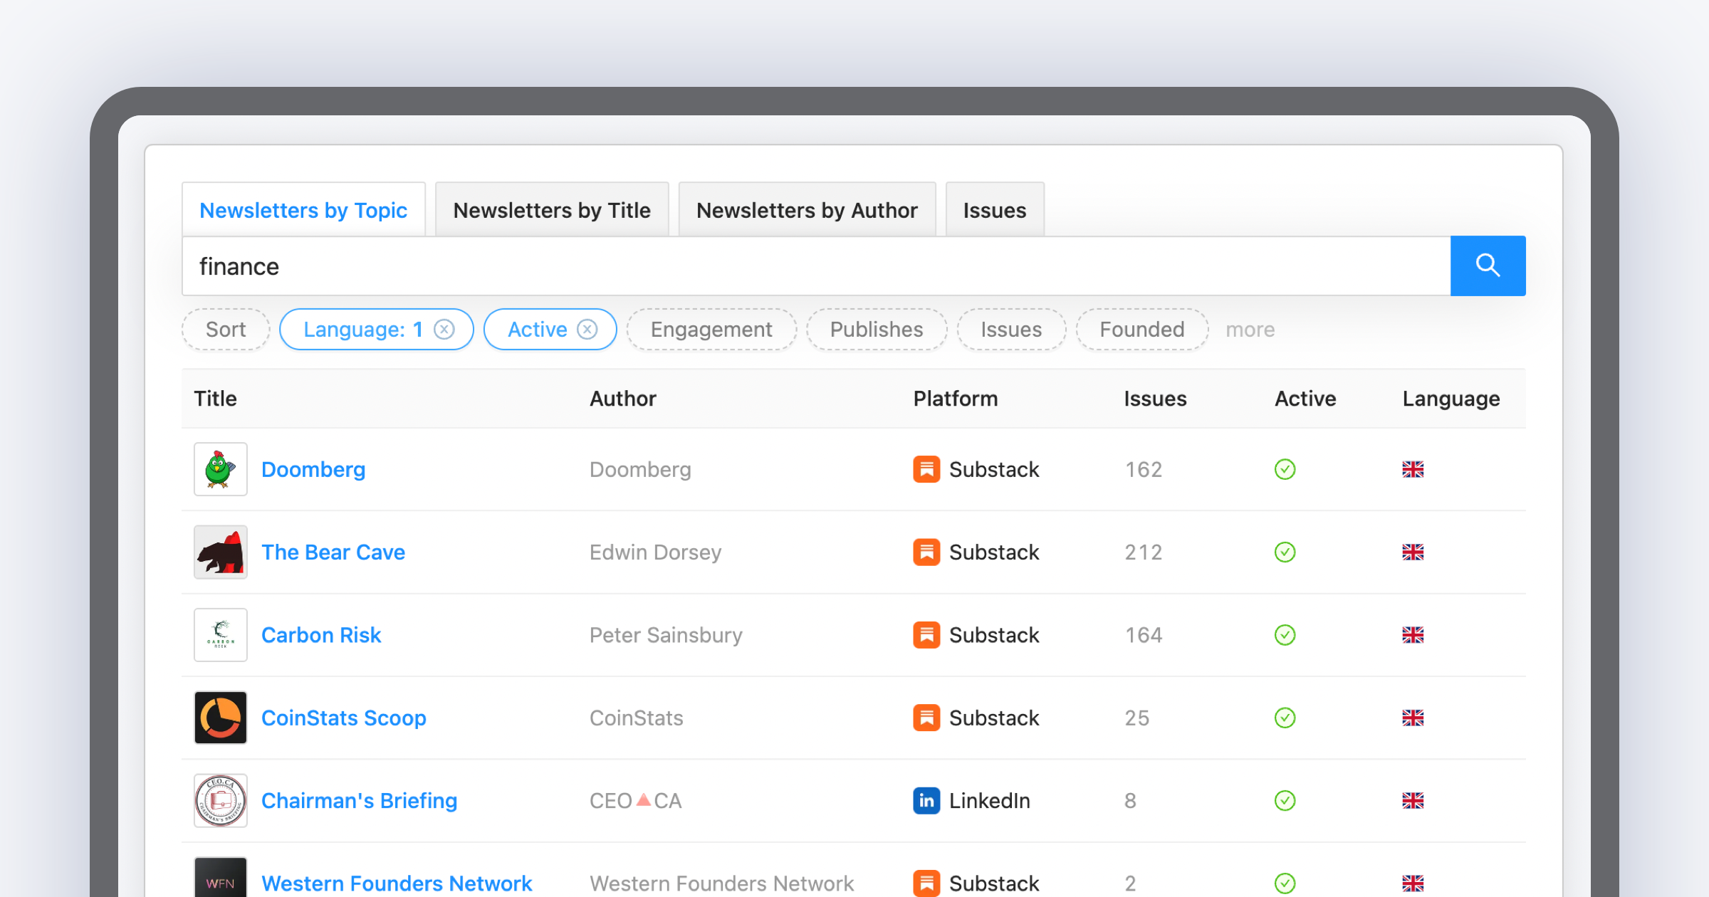Remove the Language filter via its x icon
The image size is (1709, 897).
[444, 330]
